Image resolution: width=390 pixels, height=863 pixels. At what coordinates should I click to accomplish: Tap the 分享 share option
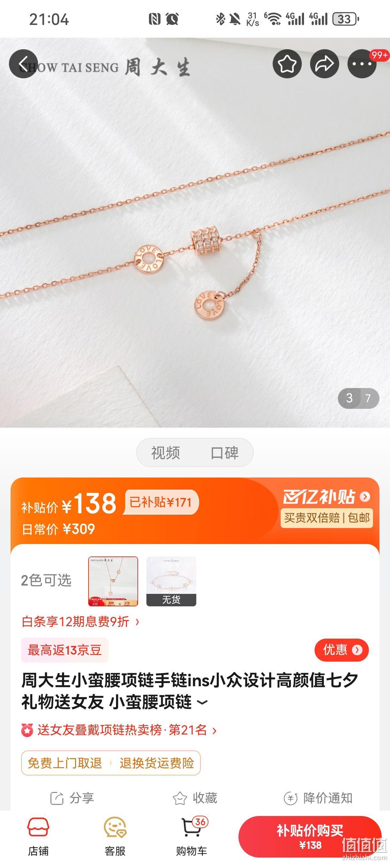72,798
